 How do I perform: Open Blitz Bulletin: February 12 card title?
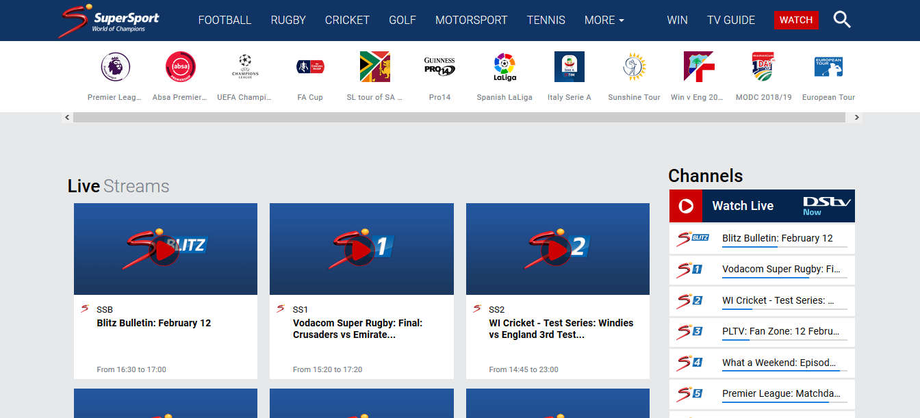click(x=154, y=323)
